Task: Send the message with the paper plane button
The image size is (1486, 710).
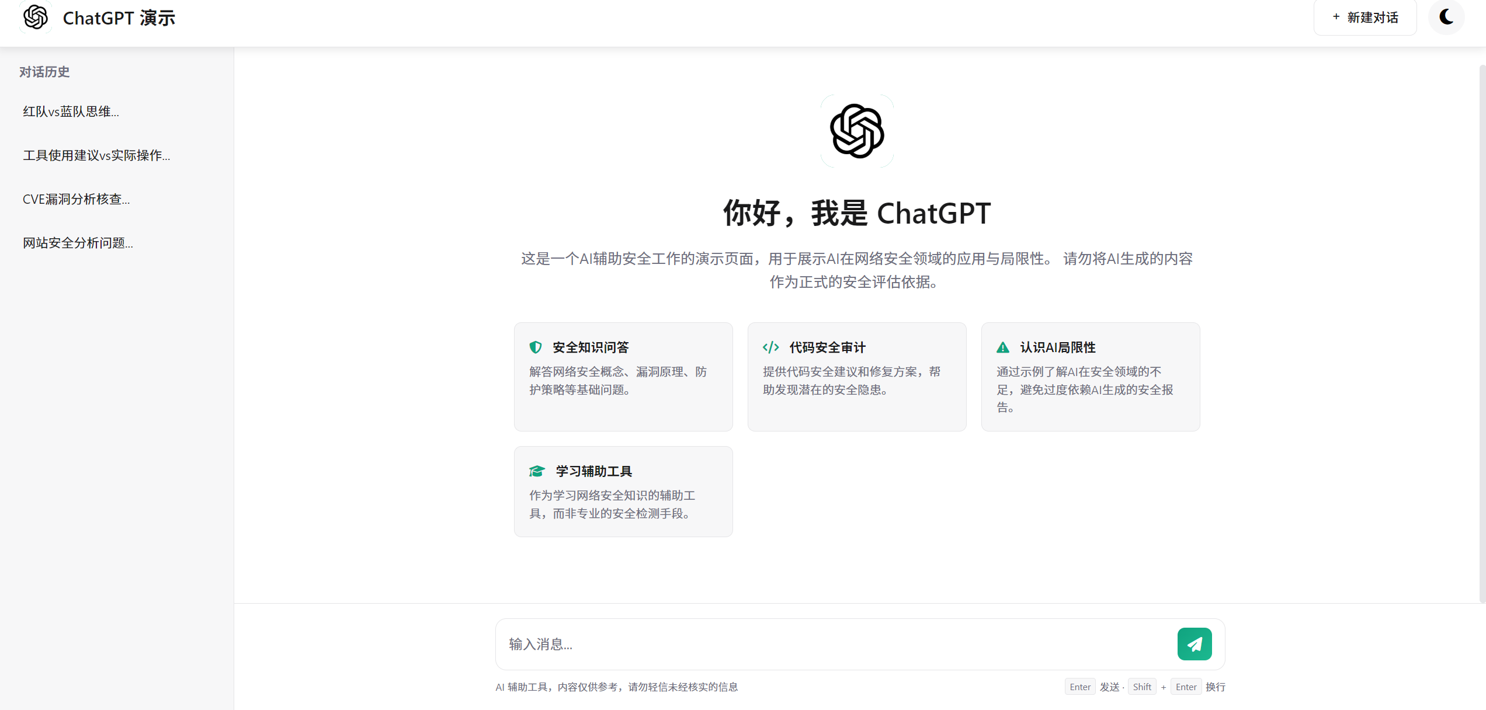Action: click(1195, 644)
